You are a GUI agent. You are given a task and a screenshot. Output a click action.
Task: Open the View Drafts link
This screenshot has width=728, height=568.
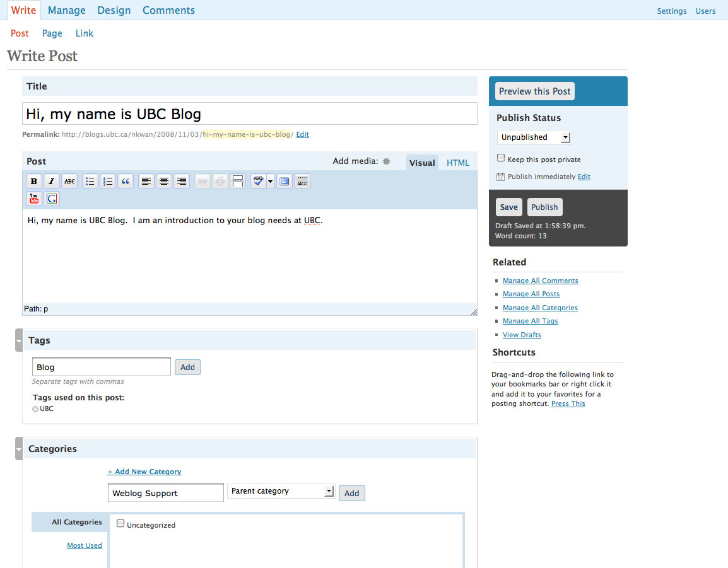[522, 335]
